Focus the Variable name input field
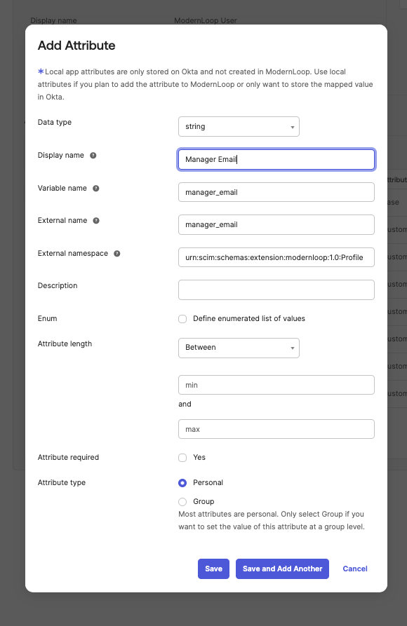407x626 pixels. [x=276, y=193]
